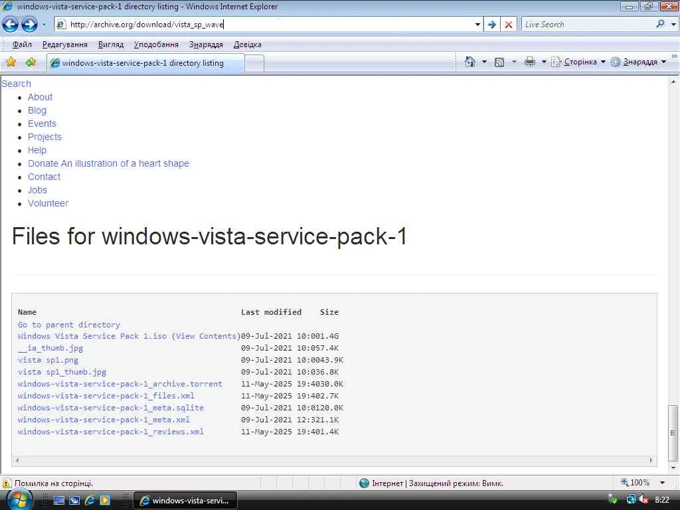Open the Jobs link
Viewport: 680px width, 510px height.
tap(37, 191)
